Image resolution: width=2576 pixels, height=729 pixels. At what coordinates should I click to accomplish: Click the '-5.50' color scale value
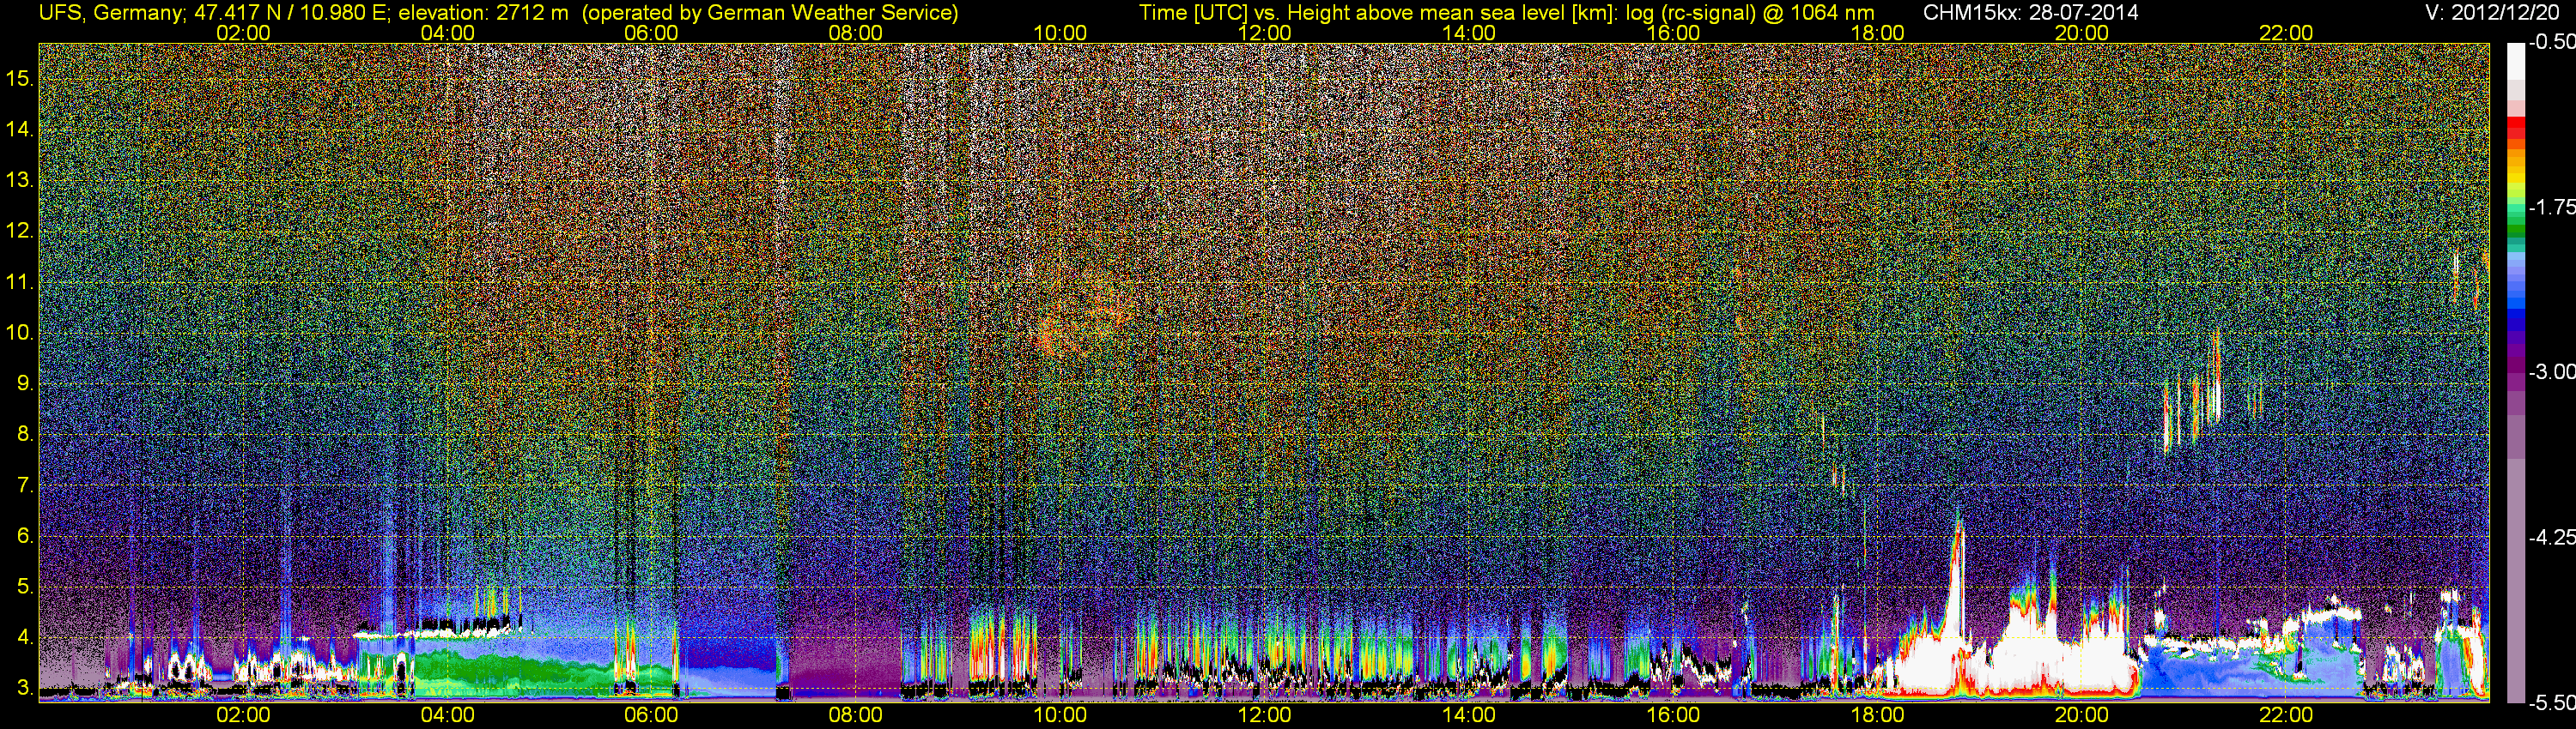pyautogui.click(x=2551, y=702)
